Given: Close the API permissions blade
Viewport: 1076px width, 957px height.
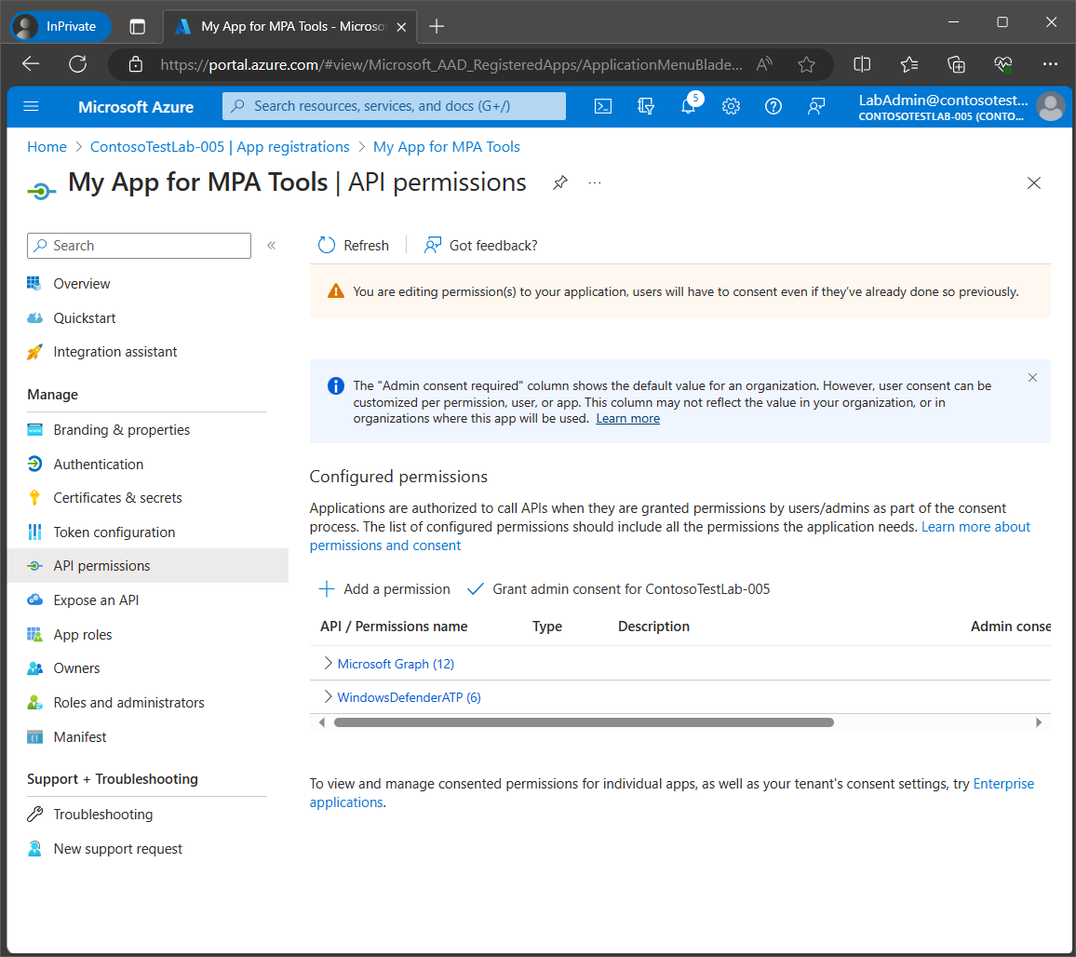Looking at the screenshot, I should 1033,182.
